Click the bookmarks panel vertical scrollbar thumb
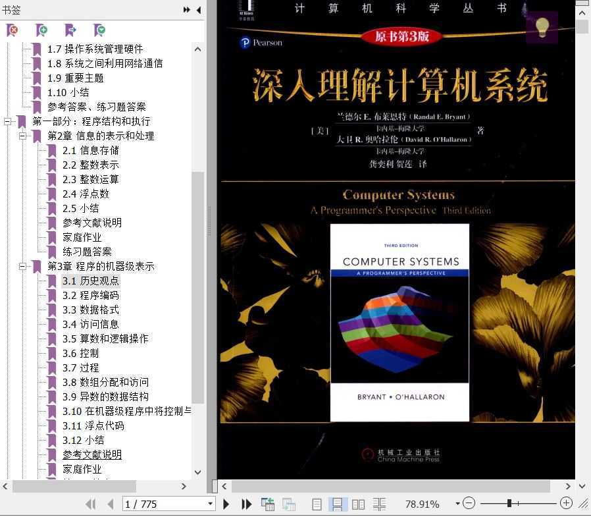This screenshot has height=517, width=591. pos(198,287)
